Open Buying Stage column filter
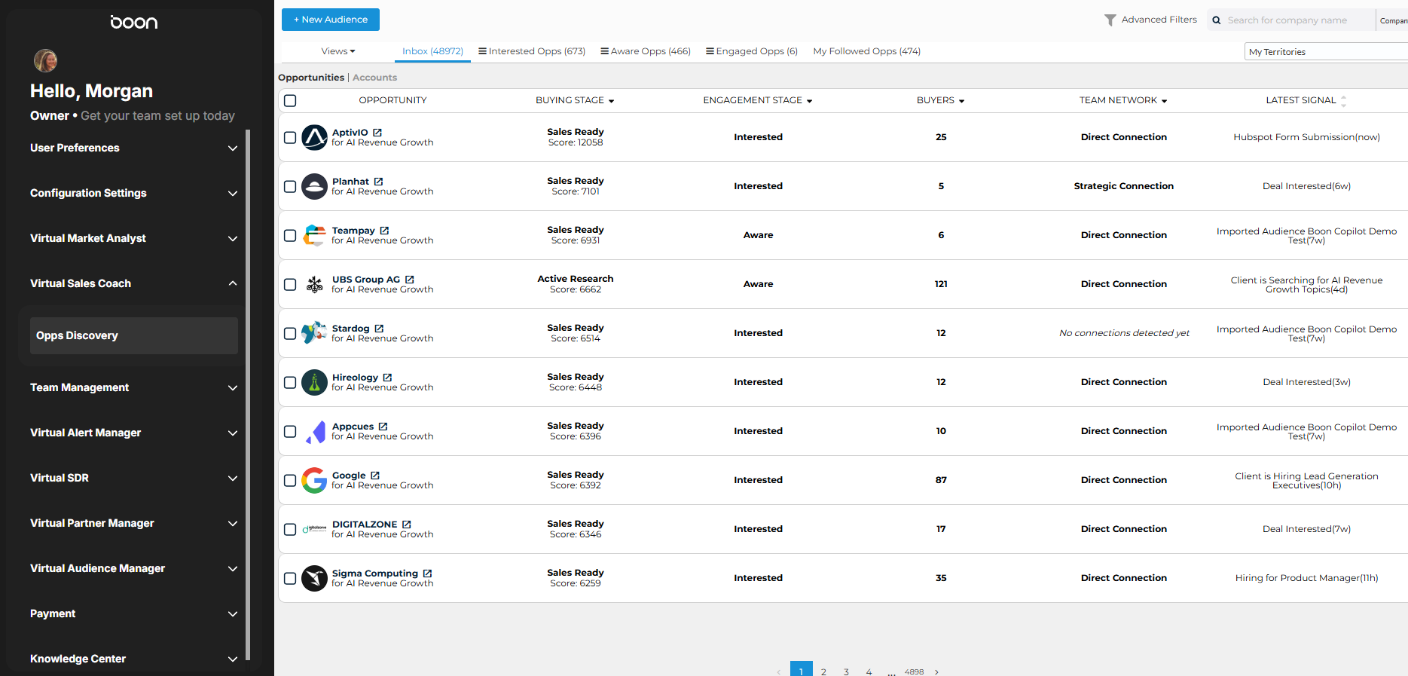1408x676 pixels. (611, 101)
